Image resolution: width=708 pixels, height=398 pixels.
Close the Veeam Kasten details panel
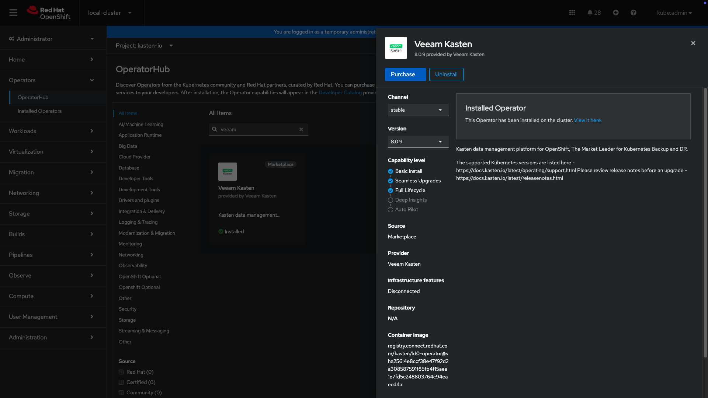pyautogui.click(x=693, y=43)
